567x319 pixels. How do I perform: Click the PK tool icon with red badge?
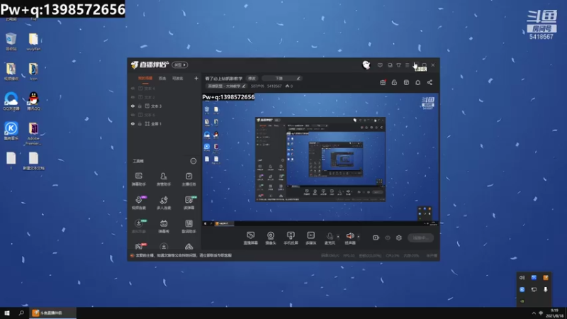pos(139,247)
